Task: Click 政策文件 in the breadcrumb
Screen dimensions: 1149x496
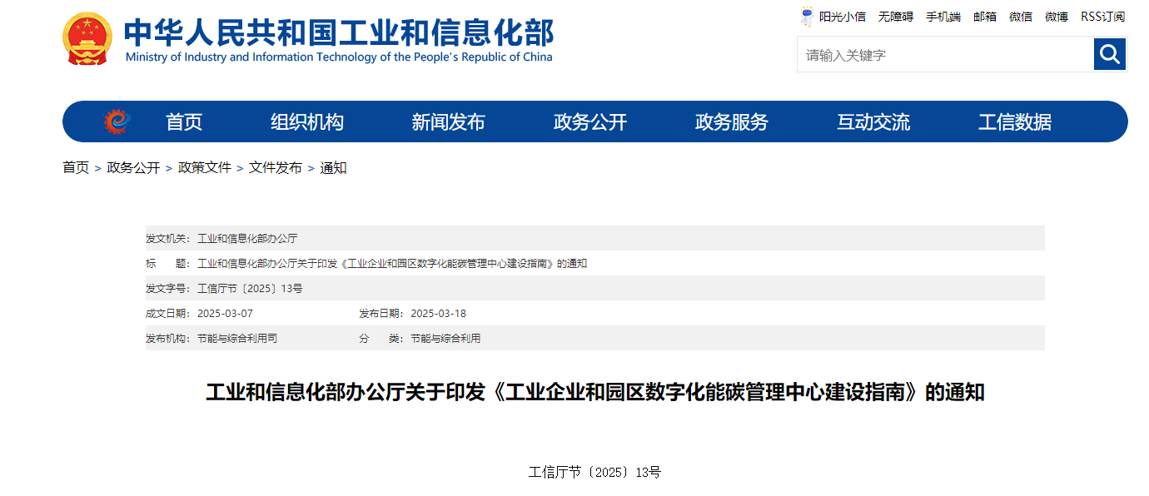Action: coord(205,167)
